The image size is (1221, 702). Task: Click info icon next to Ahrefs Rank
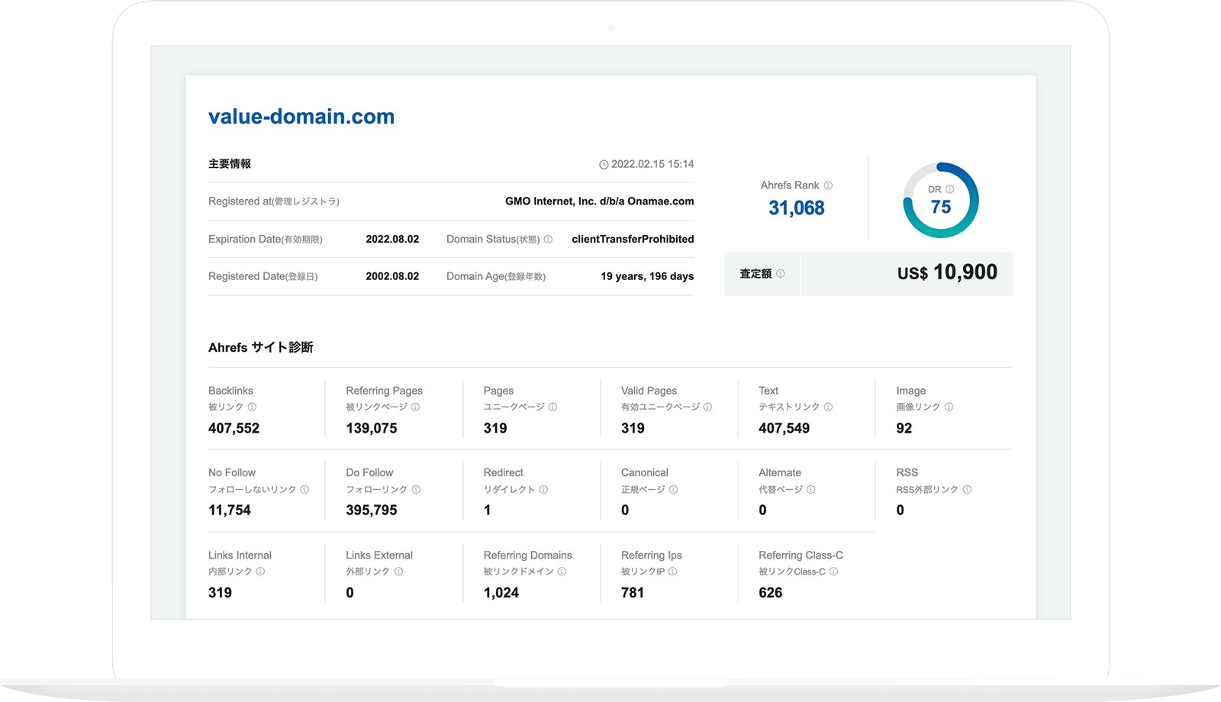coord(828,185)
